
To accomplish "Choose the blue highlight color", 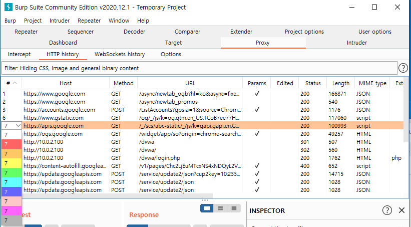I will 12,191.
